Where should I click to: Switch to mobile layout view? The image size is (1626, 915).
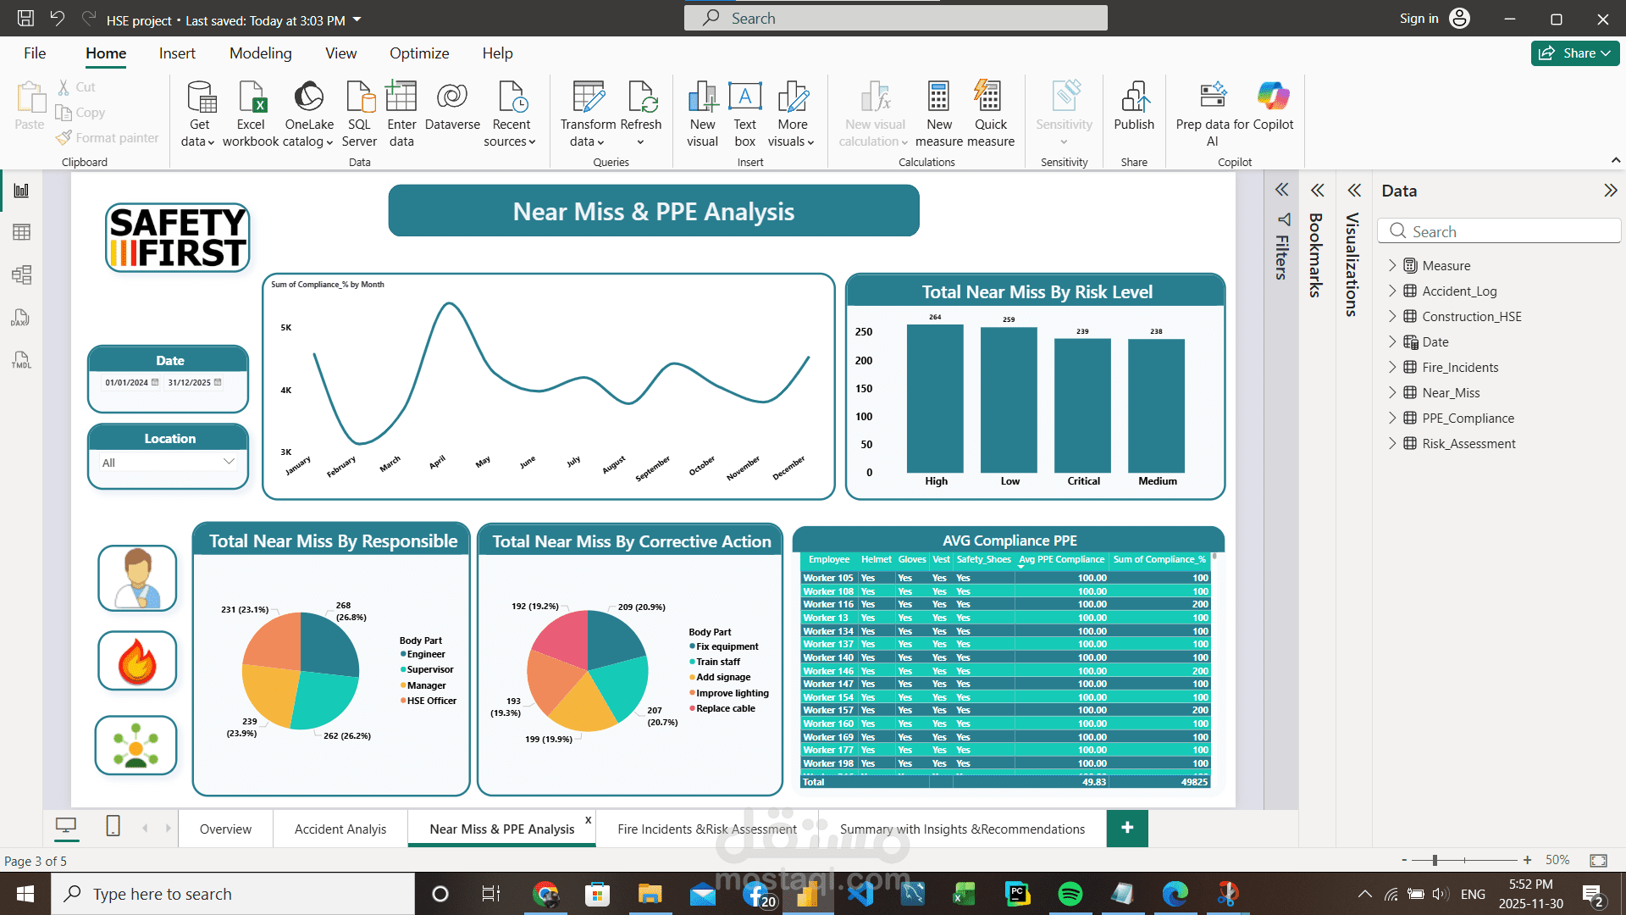tap(113, 826)
